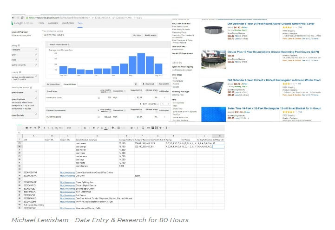Toggle Bold in the spreadsheet toolbar
335x230 pixels.
(x=94, y=128)
